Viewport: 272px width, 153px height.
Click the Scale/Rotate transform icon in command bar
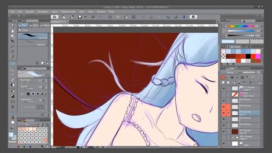click(134, 17)
